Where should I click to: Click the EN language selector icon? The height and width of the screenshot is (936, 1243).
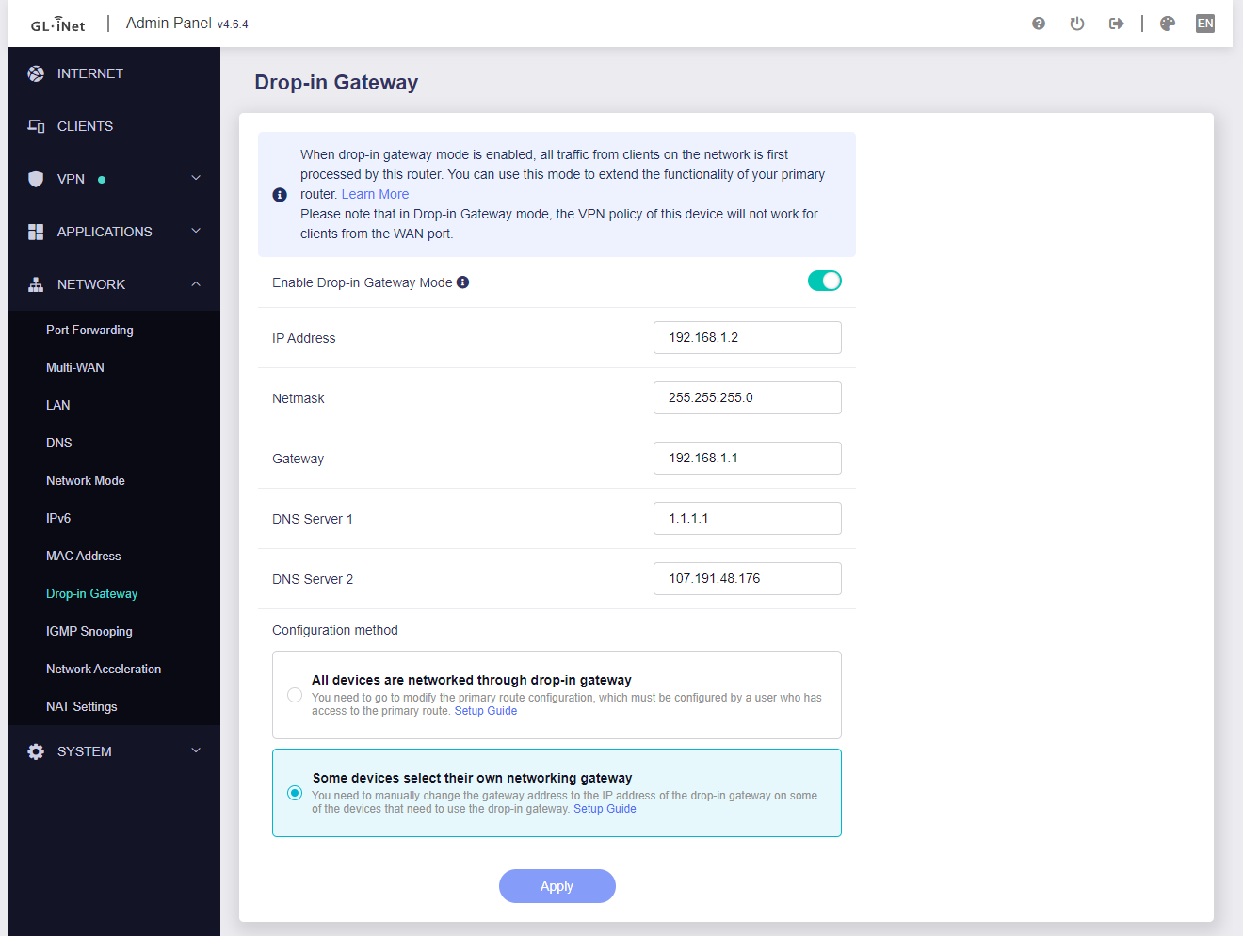[1205, 24]
